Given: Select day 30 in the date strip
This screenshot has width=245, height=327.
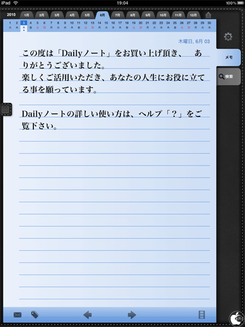Looking at the screenshot, I should [x=209, y=25].
